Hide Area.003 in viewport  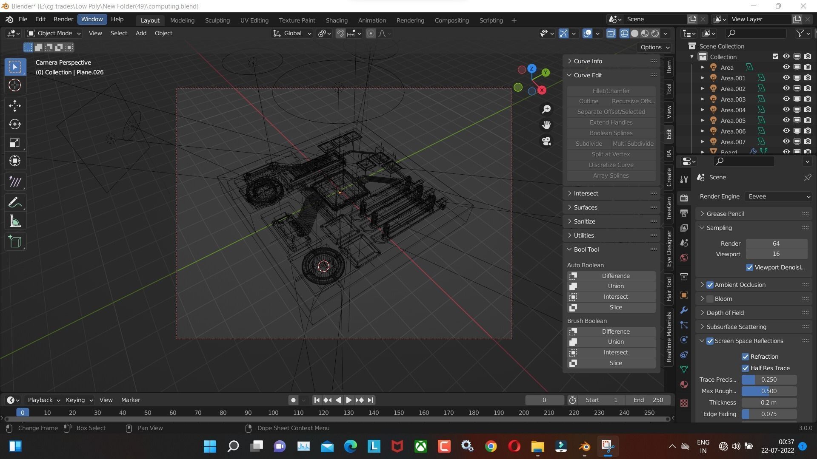point(786,99)
